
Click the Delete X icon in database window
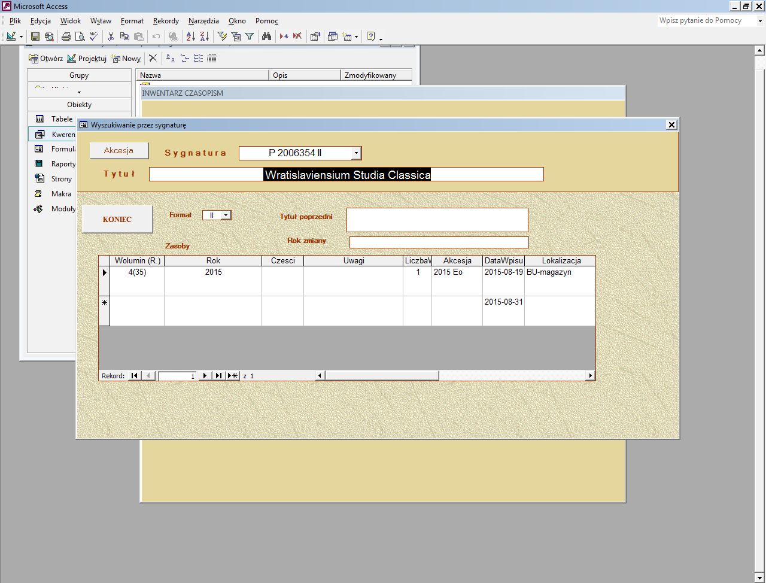pyautogui.click(x=153, y=58)
